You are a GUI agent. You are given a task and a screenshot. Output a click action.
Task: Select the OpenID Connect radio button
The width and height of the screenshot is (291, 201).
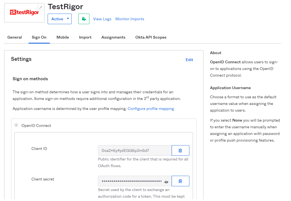pos(16,125)
